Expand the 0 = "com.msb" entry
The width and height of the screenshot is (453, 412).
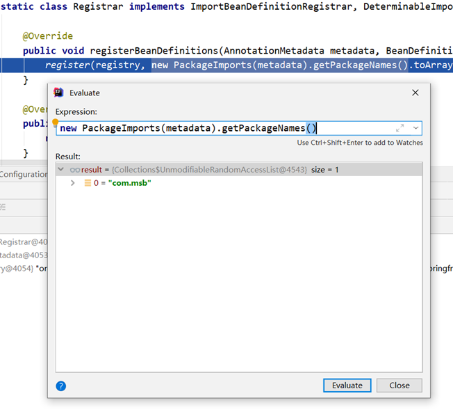coord(73,183)
